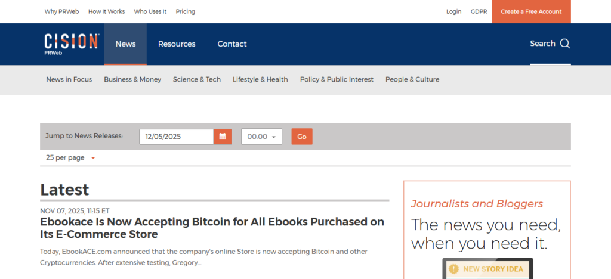This screenshot has width=611, height=279.
Task: Open the 00:00 time dropdown
Action: [261, 137]
